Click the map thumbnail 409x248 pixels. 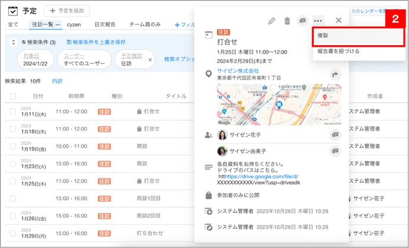coord(279,104)
